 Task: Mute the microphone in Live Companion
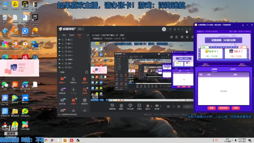(x=148, y=106)
